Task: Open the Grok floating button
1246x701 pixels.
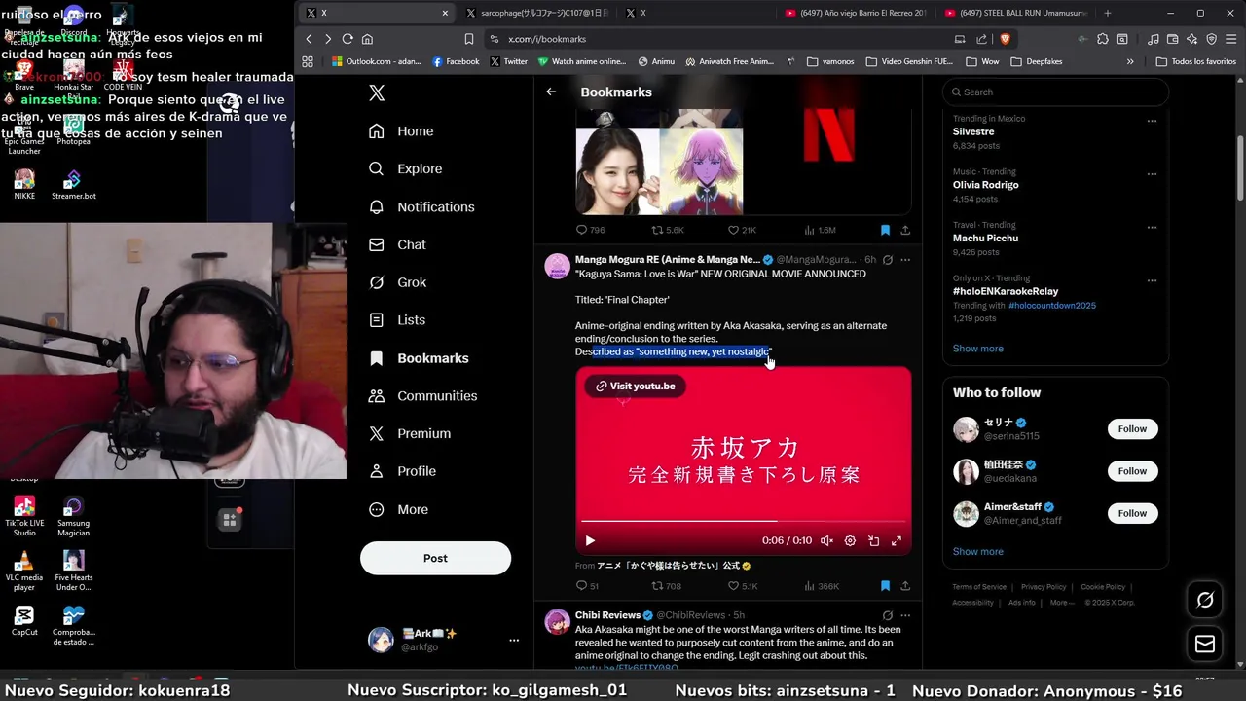Action: [1205, 600]
